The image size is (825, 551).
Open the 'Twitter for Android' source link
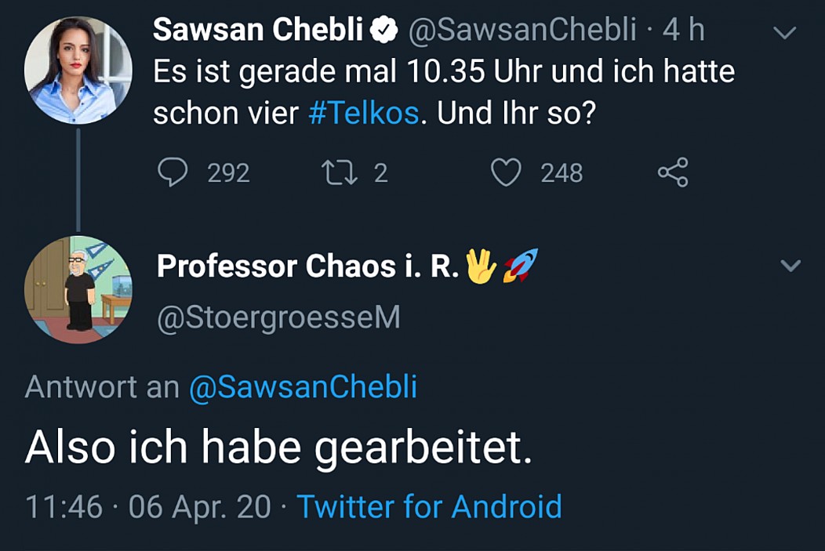pos(429,507)
